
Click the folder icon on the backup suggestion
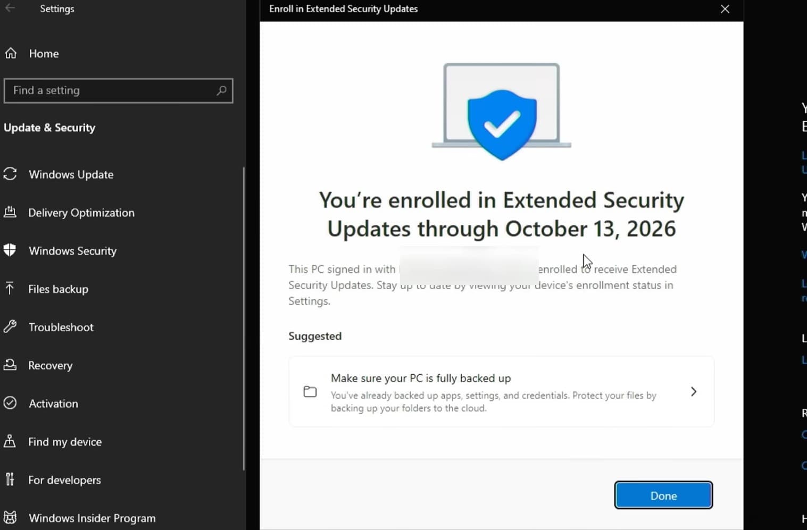[x=310, y=391]
